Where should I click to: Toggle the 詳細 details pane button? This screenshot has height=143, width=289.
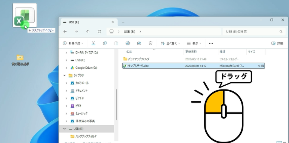(x=277, y=43)
